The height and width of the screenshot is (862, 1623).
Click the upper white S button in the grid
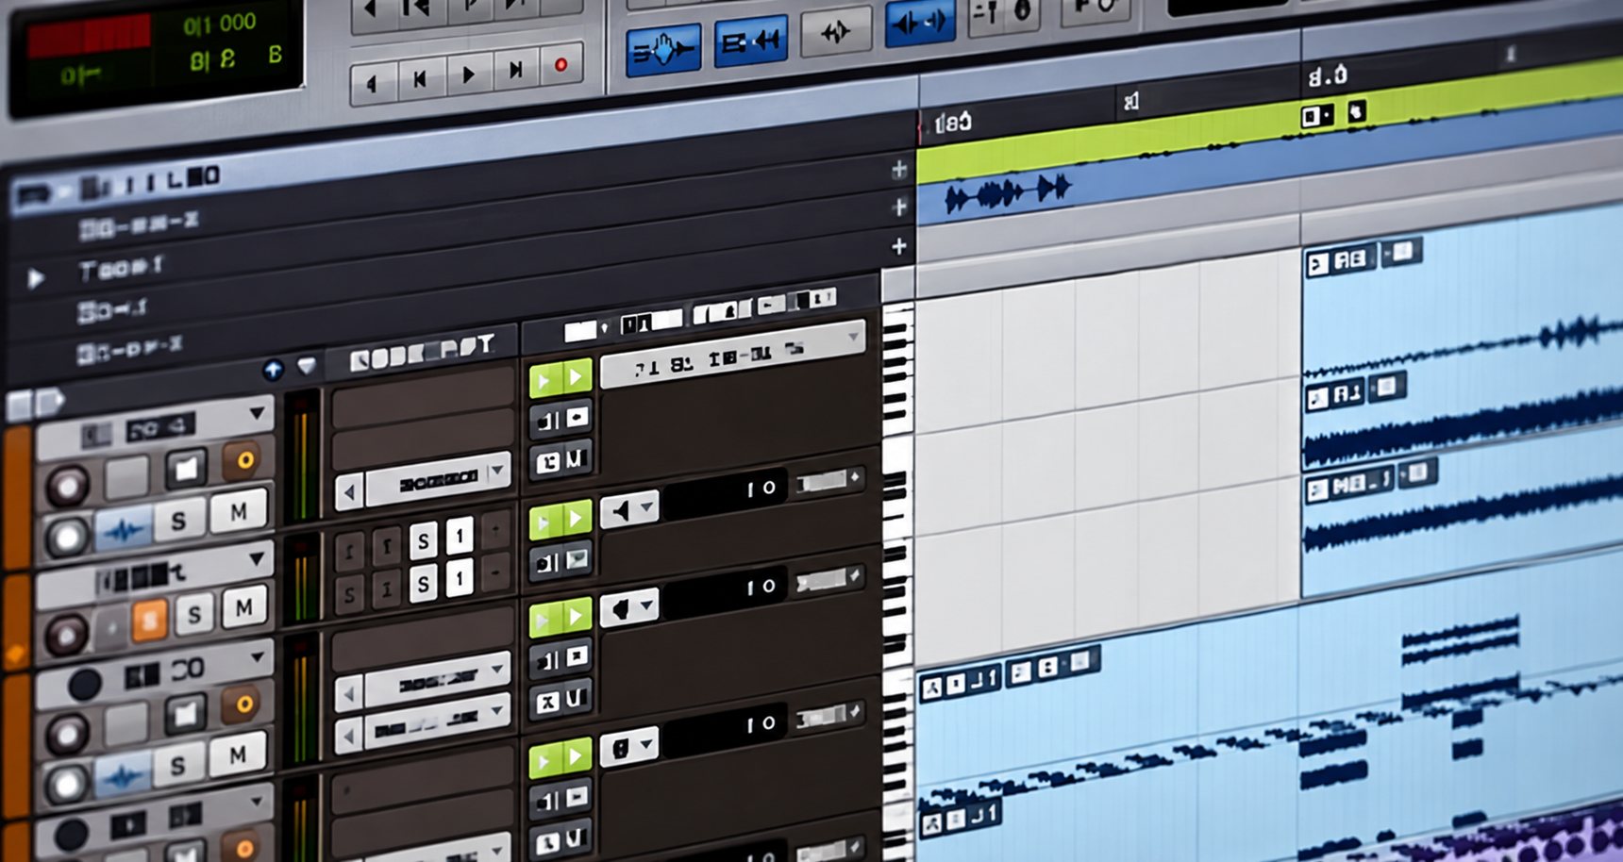point(424,541)
